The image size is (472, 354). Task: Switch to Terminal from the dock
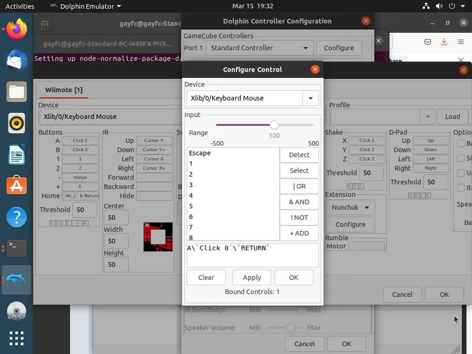coord(17,248)
